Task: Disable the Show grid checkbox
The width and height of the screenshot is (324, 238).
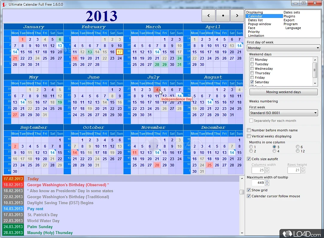Action: click(249, 190)
